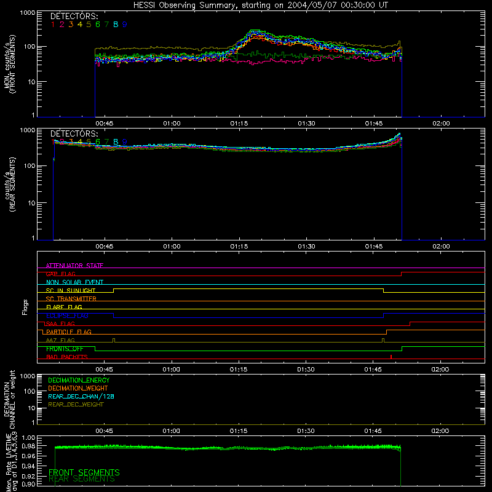The image size is (492, 492).
Task: Click the AA7_FLAG pulse near 00:47
Action: click(x=114, y=340)
